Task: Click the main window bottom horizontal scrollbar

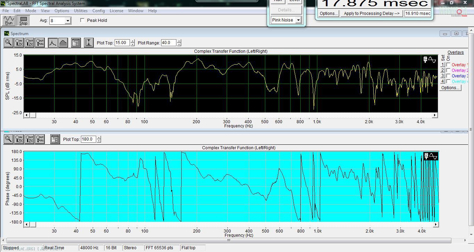Action: point(229,240)
